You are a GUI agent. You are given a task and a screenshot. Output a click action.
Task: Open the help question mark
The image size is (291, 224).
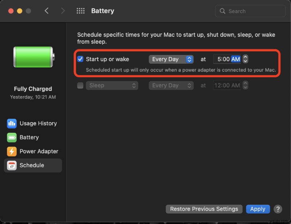tap(278, 209)
